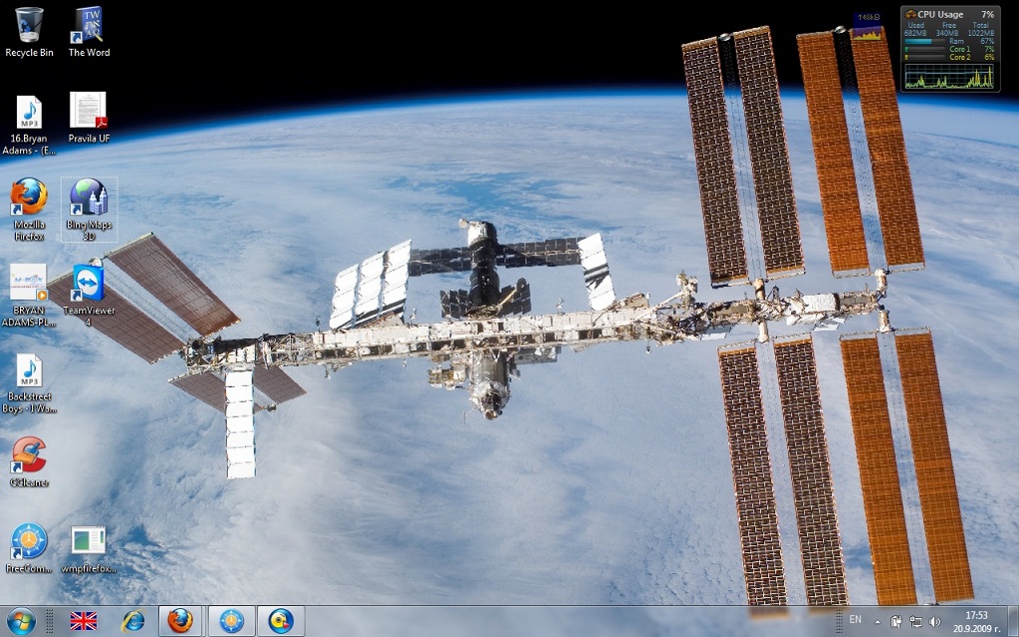Open the Windows Start menu
1019x637 pixels.
pyautogui.click(x=20, y=621)
